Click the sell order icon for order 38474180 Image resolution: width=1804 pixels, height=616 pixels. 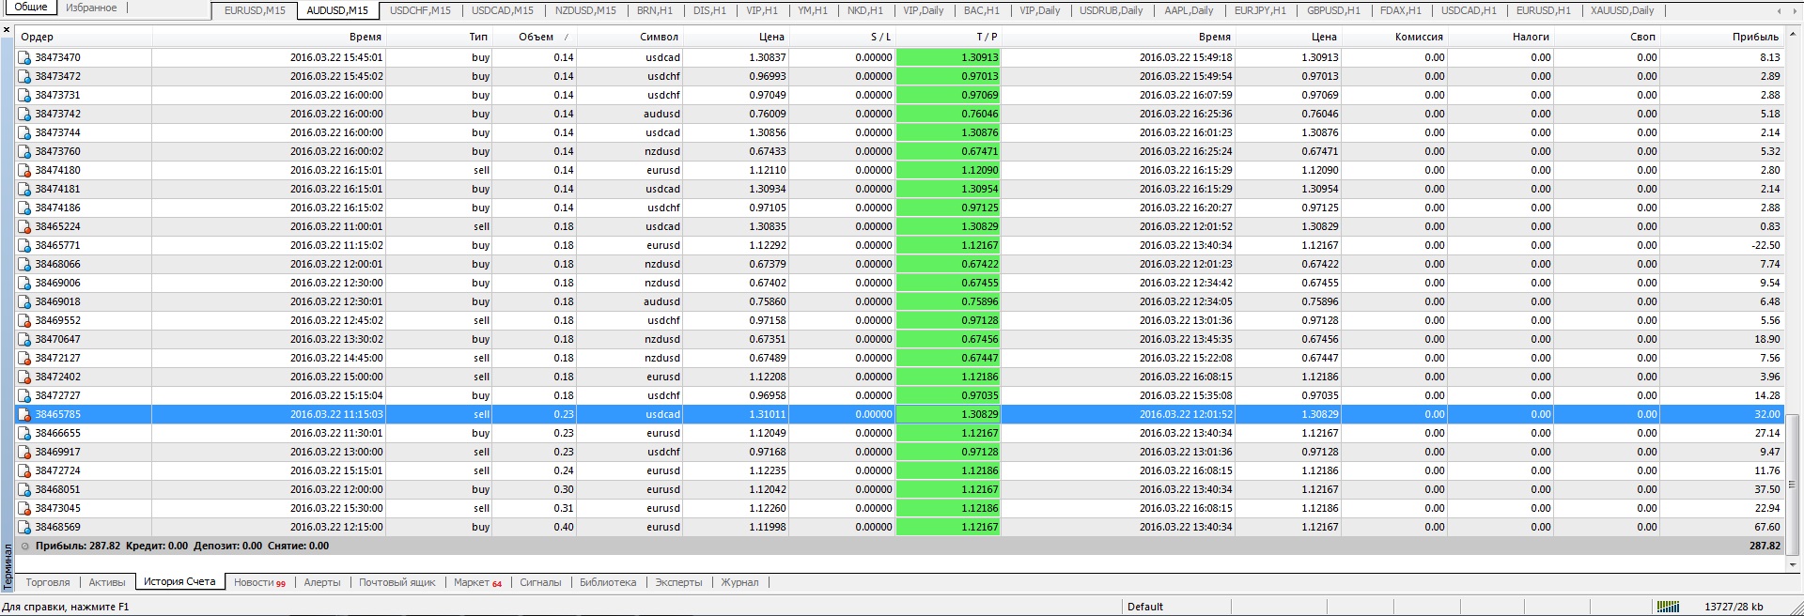tap(24, 170)
